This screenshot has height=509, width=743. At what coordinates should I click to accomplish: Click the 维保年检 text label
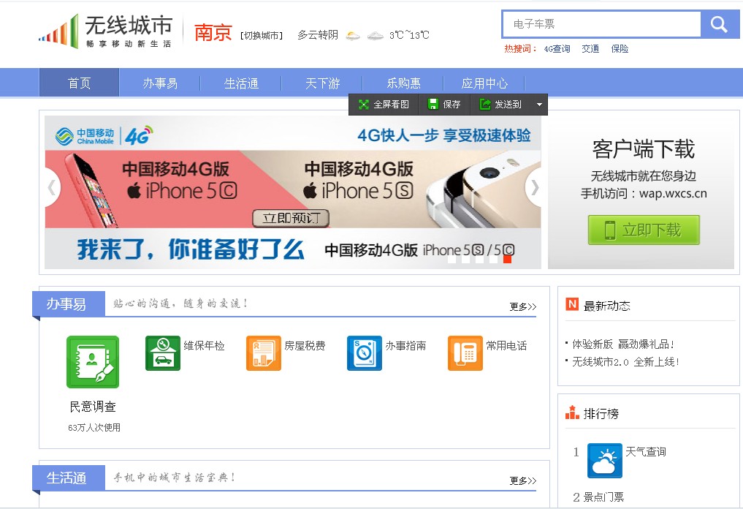pos(205,345)
